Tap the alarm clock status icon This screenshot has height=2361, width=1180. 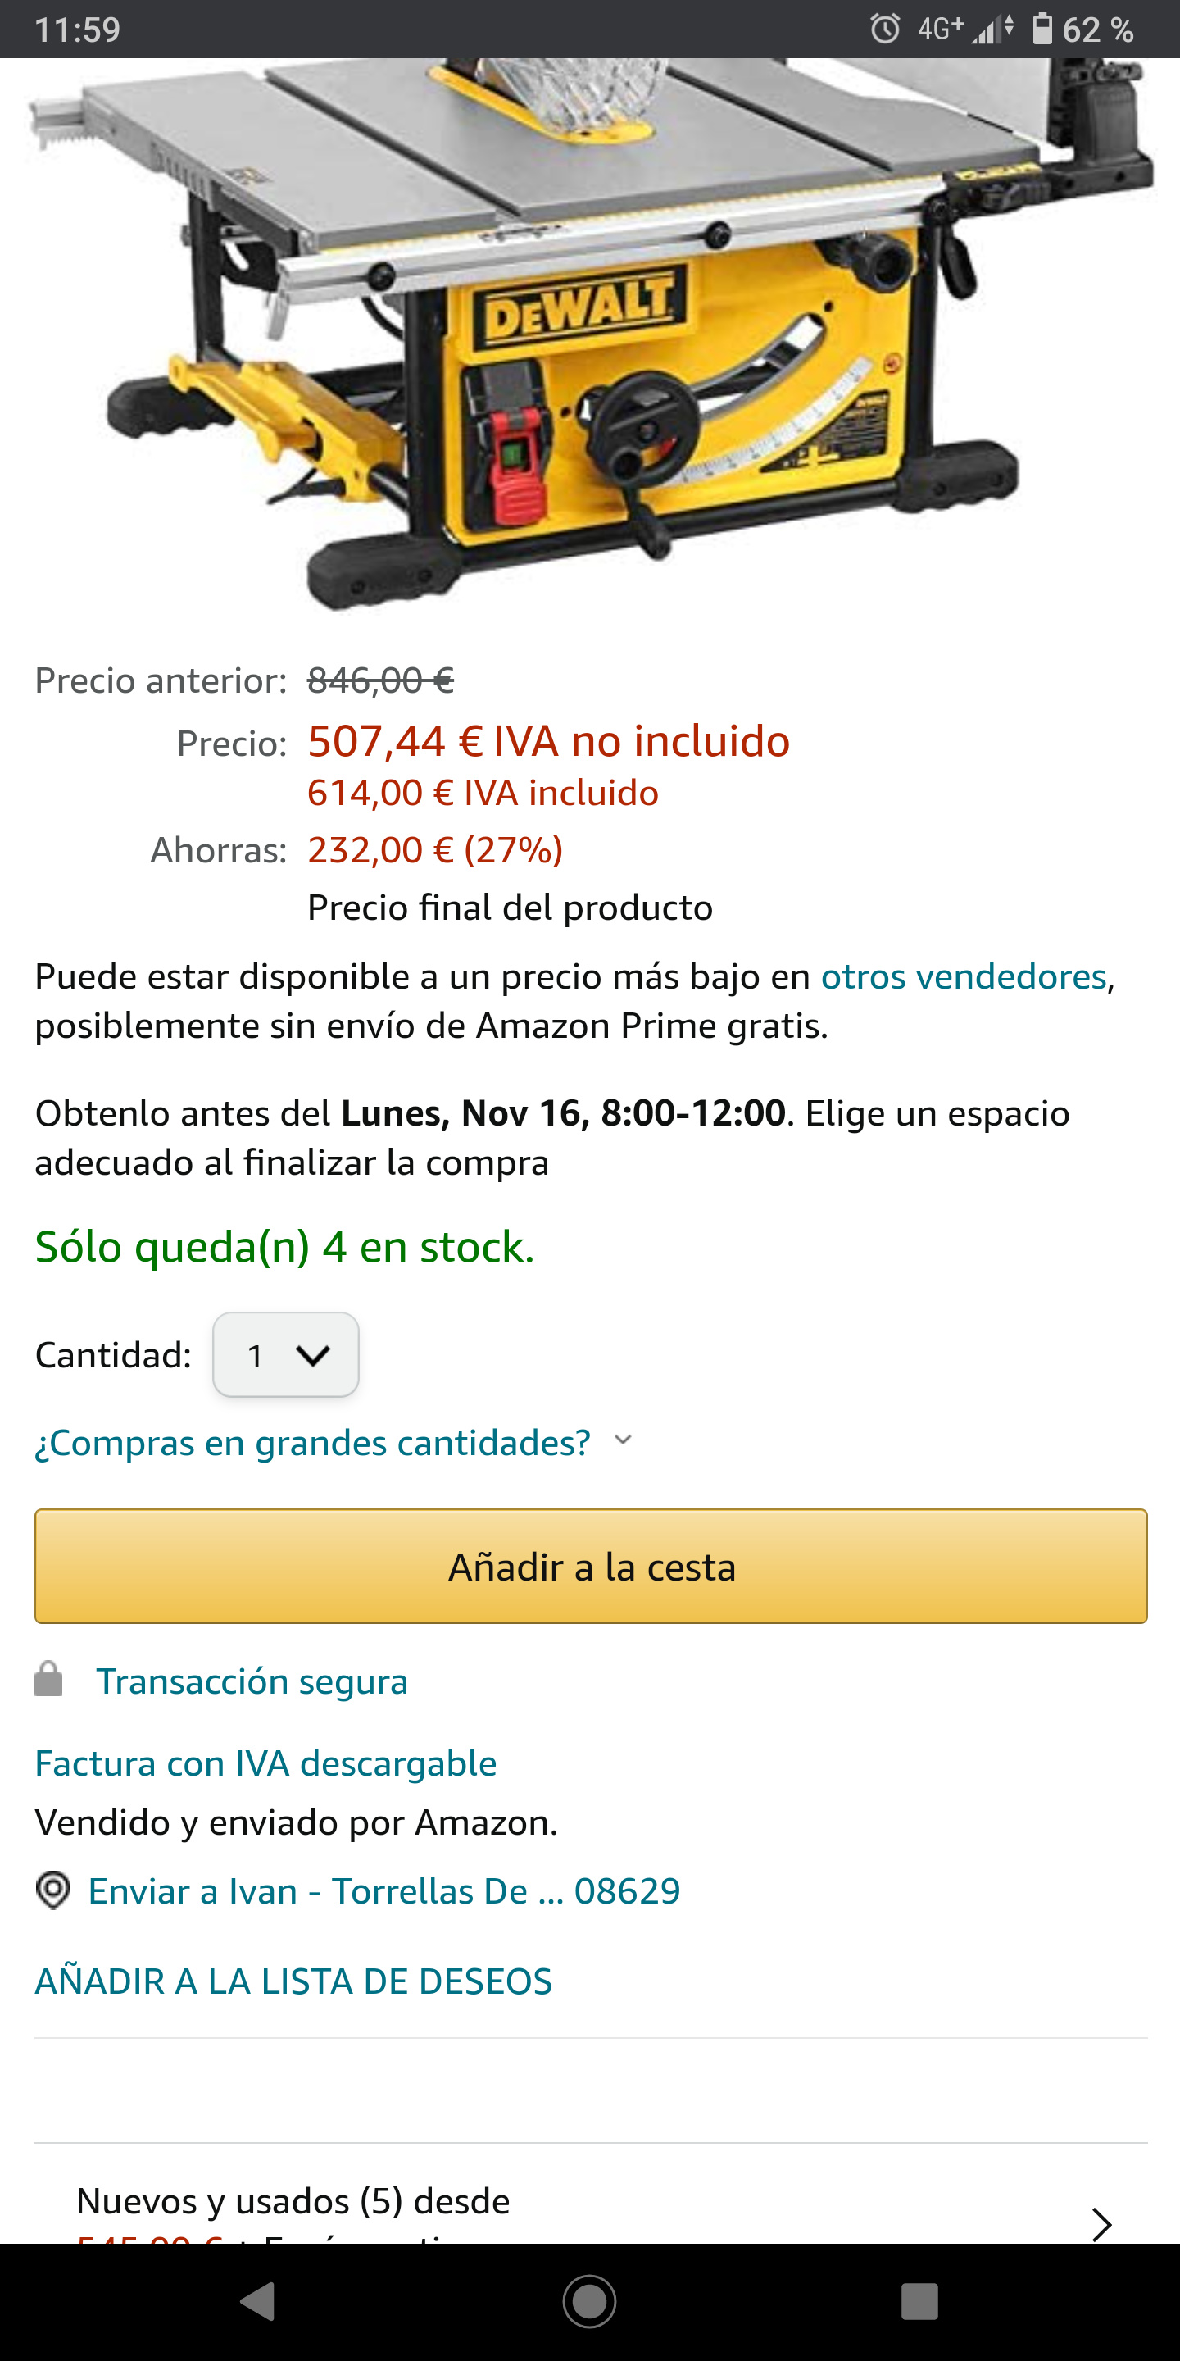point(885,30)
